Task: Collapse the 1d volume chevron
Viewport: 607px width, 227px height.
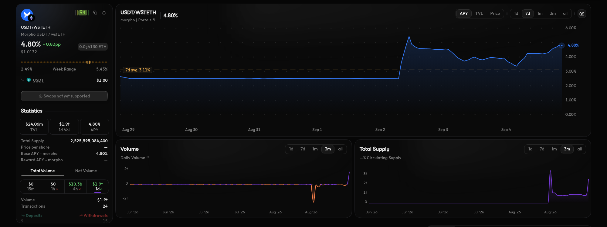Action: point(101,189)
